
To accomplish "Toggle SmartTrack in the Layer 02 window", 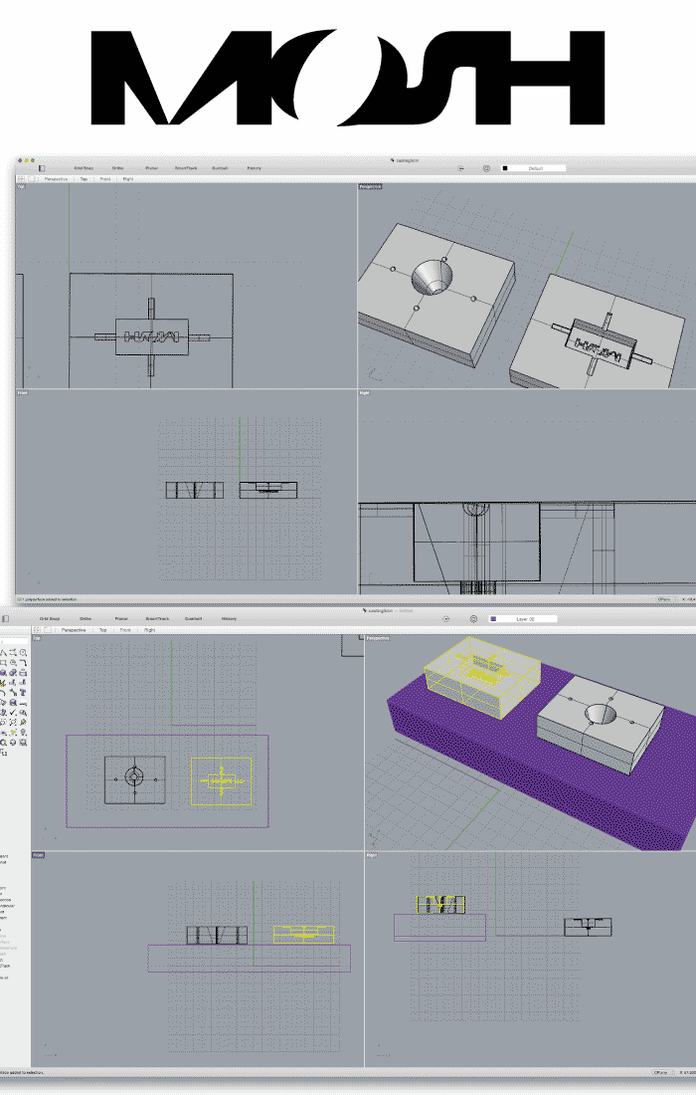I will tap(157, 619).
